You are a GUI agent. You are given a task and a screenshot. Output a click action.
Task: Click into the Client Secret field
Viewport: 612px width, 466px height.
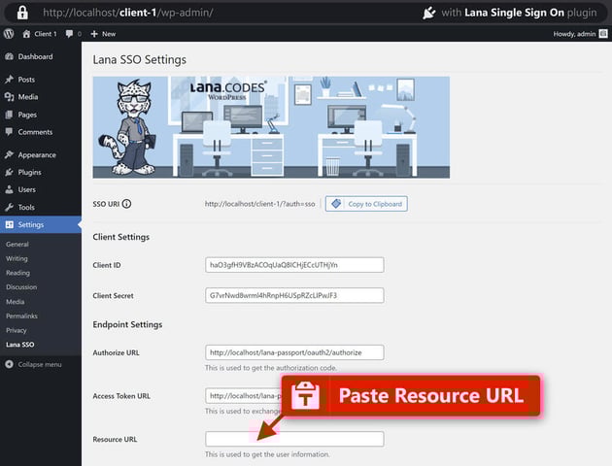click(x=294, y=295)
